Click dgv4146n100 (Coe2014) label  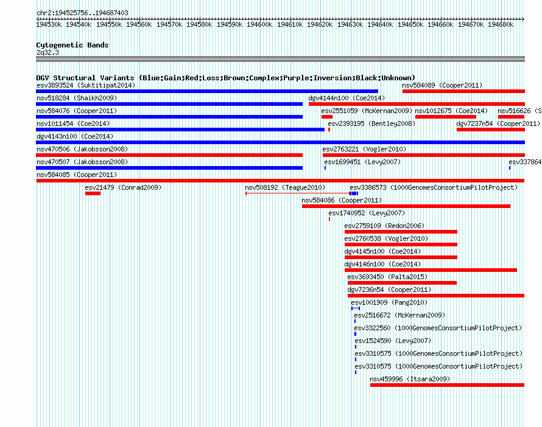[382, 264]
